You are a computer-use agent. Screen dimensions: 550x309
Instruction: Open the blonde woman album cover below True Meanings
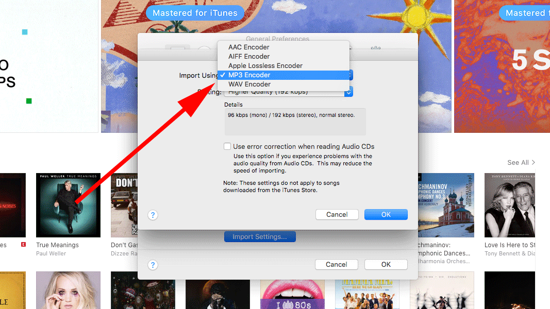pos(69,290)
